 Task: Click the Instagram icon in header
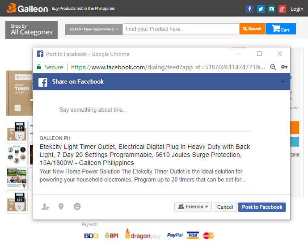(271, 9)
